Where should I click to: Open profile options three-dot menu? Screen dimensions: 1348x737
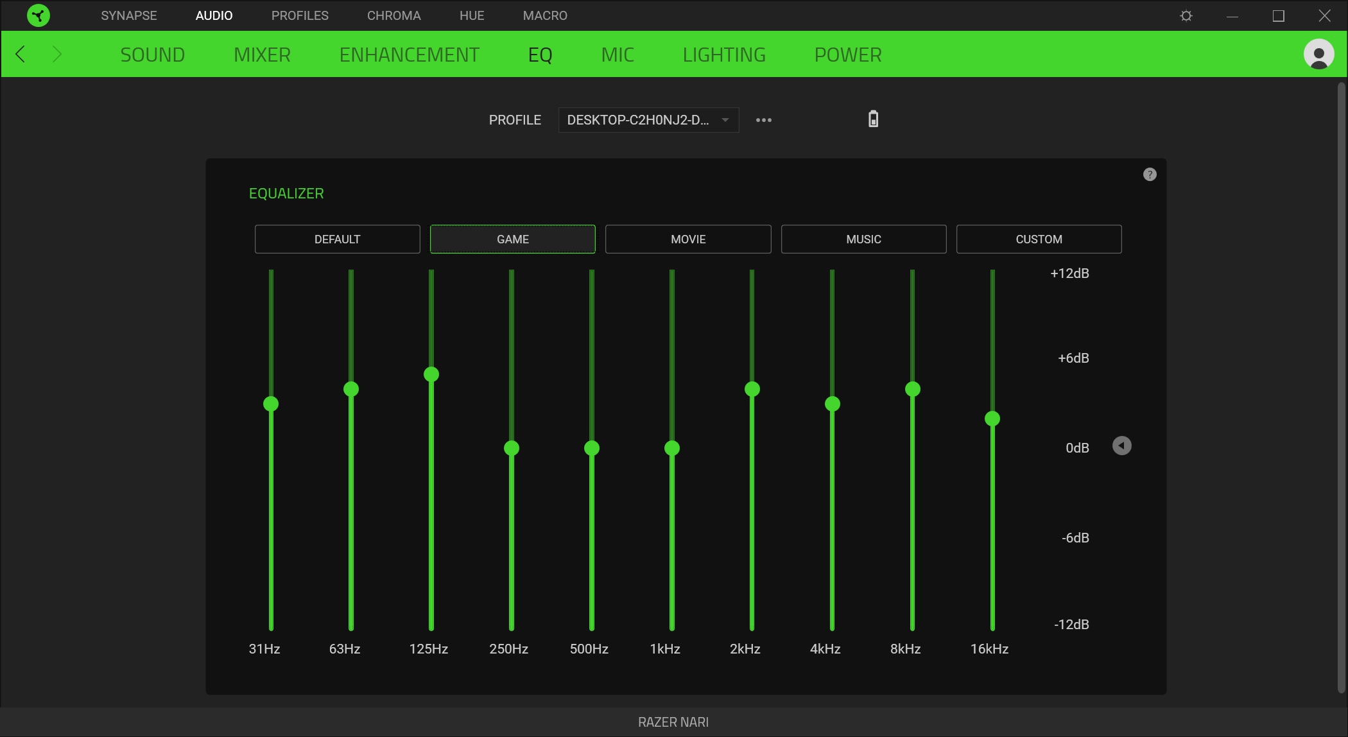(763, 120)
